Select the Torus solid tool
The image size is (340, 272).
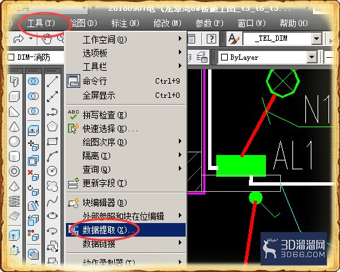14,171
